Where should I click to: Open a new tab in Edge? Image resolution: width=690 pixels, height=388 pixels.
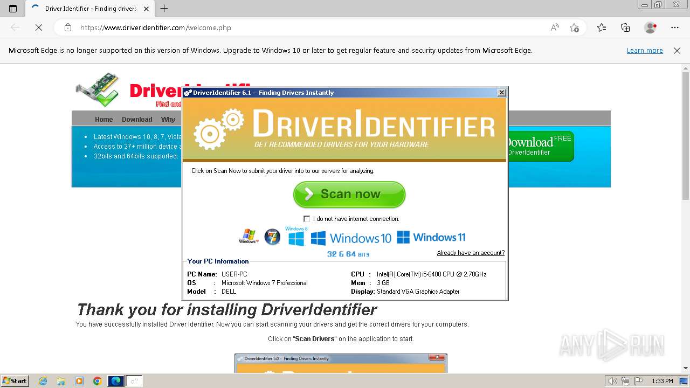(164, 9)
